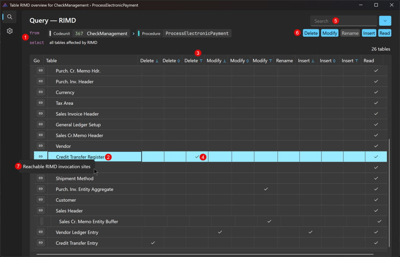This screenshot has width=400, height=257.
Task: Click the disabled Rename filter button
Action: coord(350,33)
